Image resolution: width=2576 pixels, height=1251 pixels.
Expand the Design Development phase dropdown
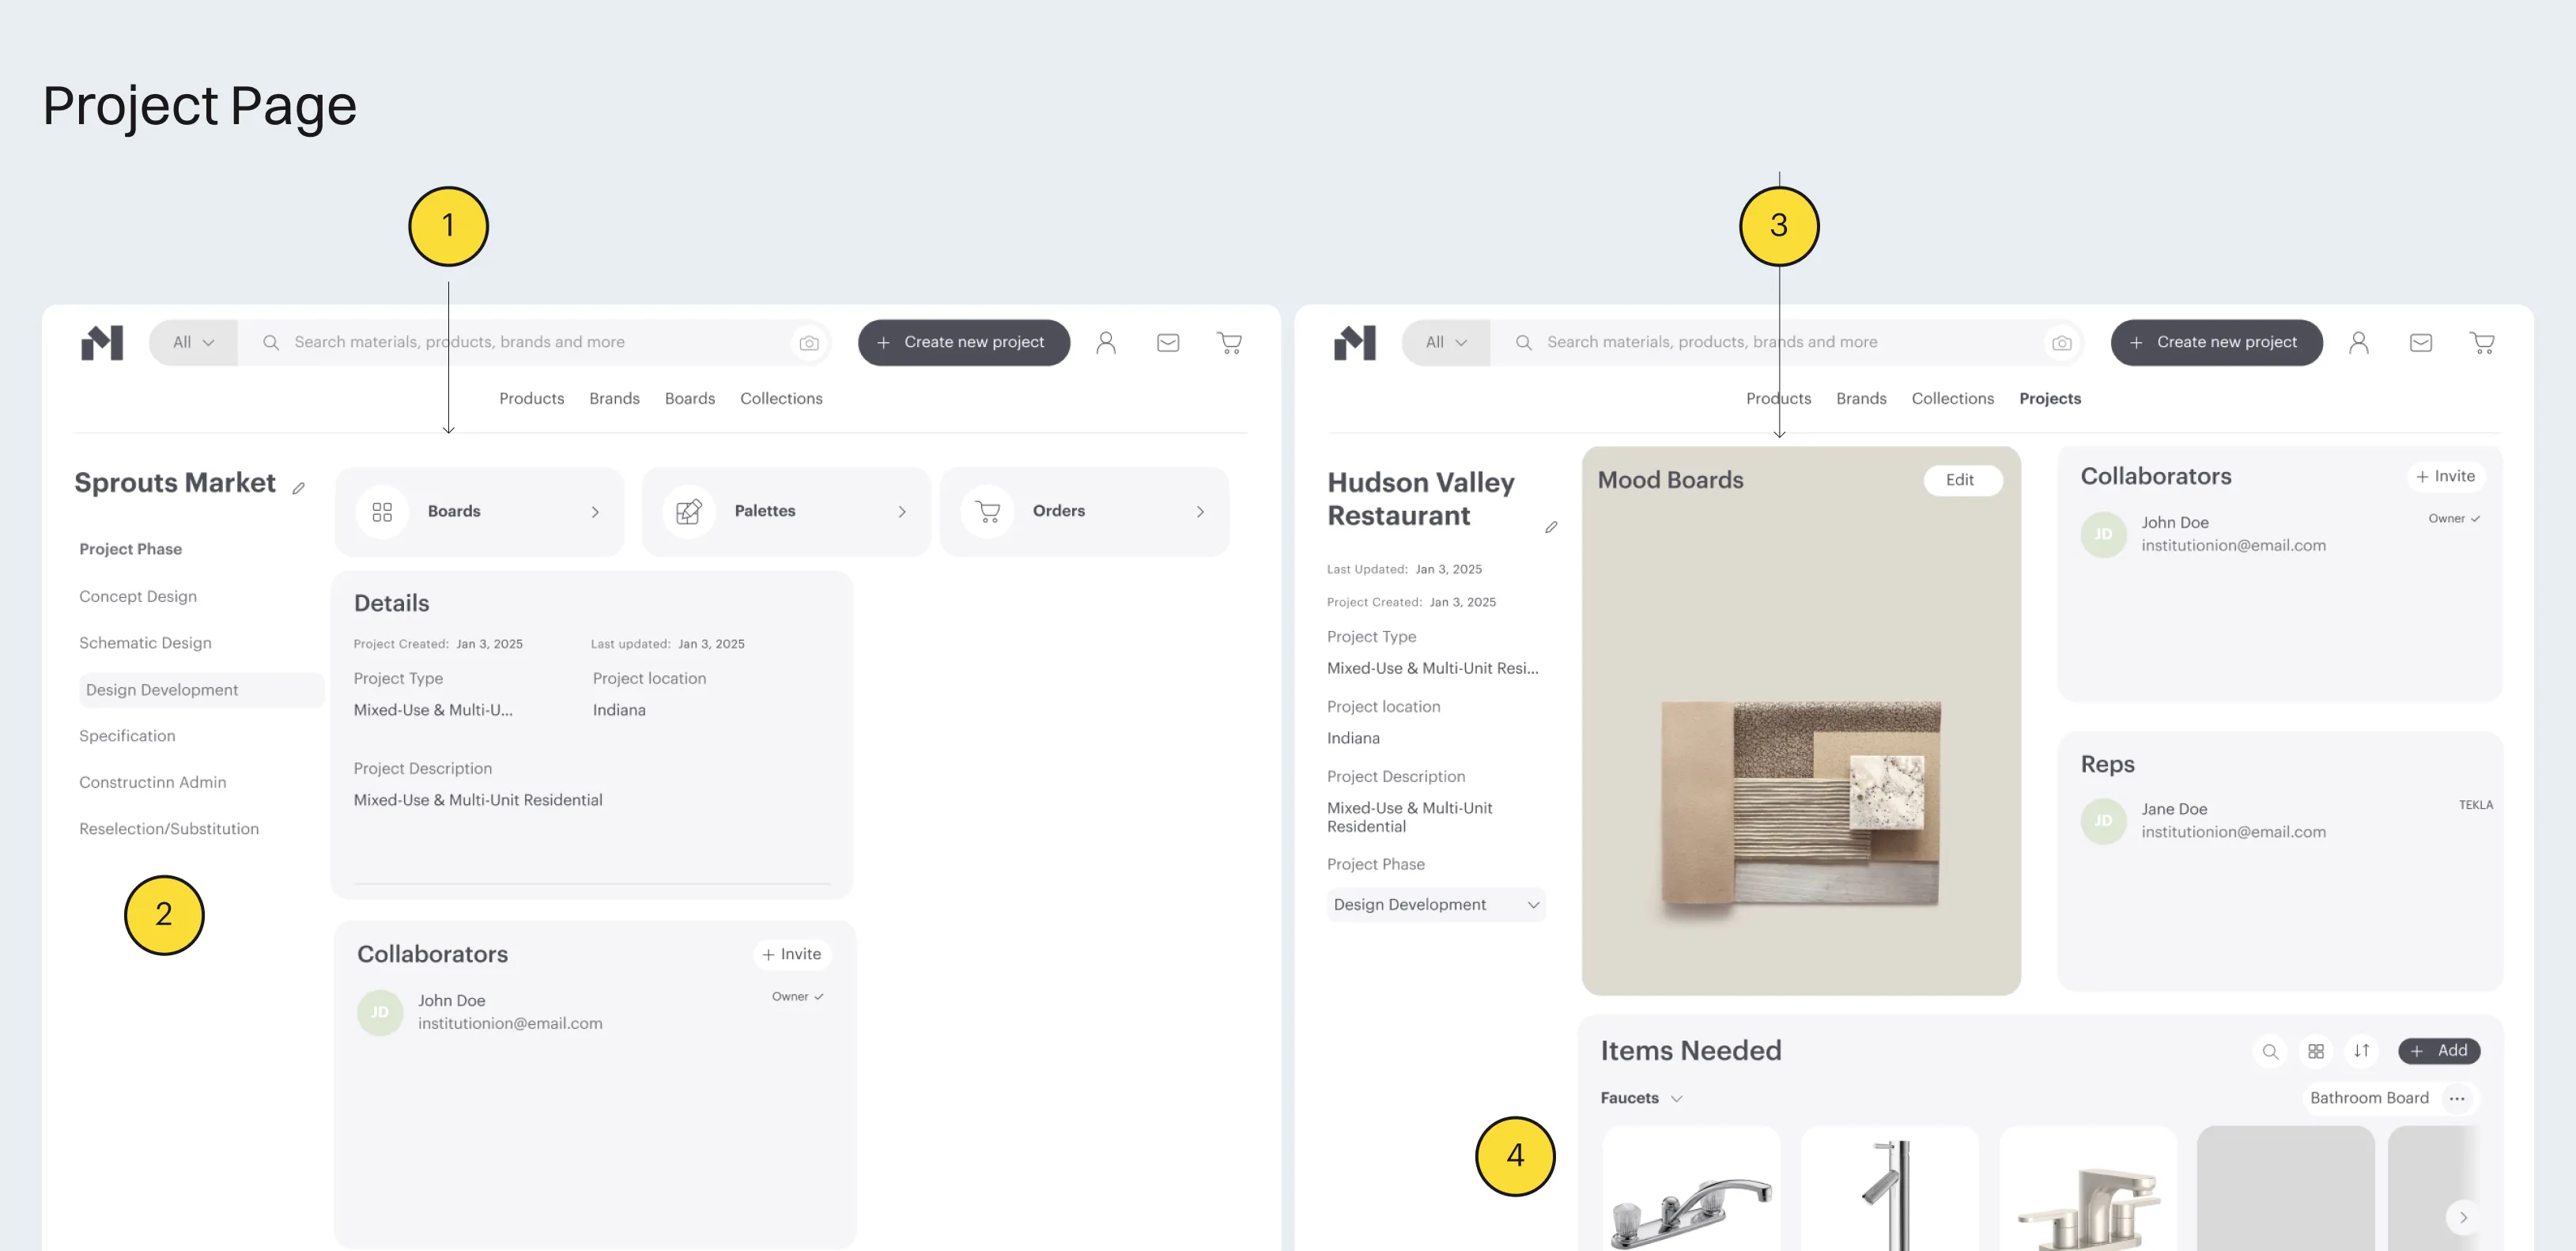point(1435,904)
